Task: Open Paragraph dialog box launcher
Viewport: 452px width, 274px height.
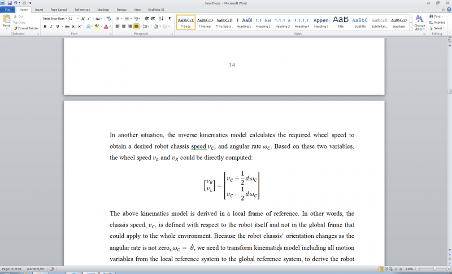Action: pos(172,34)
